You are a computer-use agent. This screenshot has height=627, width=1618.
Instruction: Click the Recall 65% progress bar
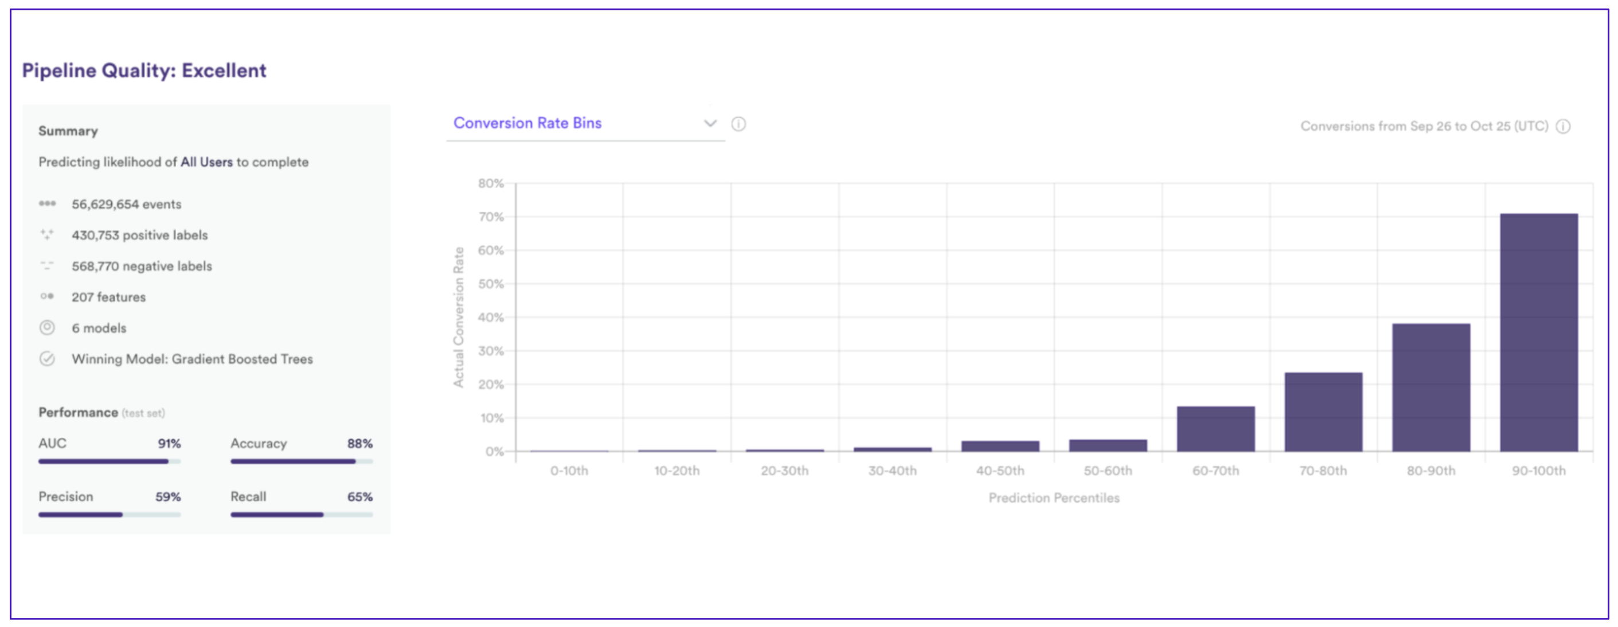[x=302, y=515]
